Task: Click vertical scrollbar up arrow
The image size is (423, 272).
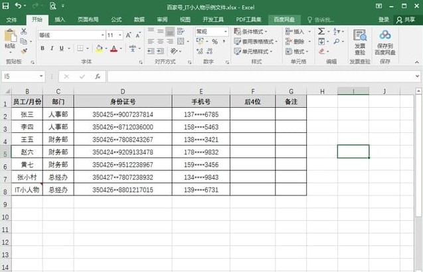Action: (x=418, y=91)
